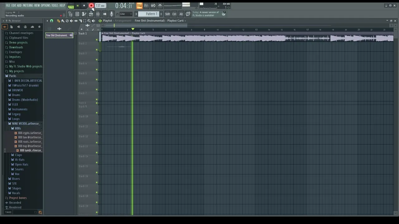This screenshot has width=399, height=224.
Task: Select the Mute tool in playlist
Action: pos(71,21)
